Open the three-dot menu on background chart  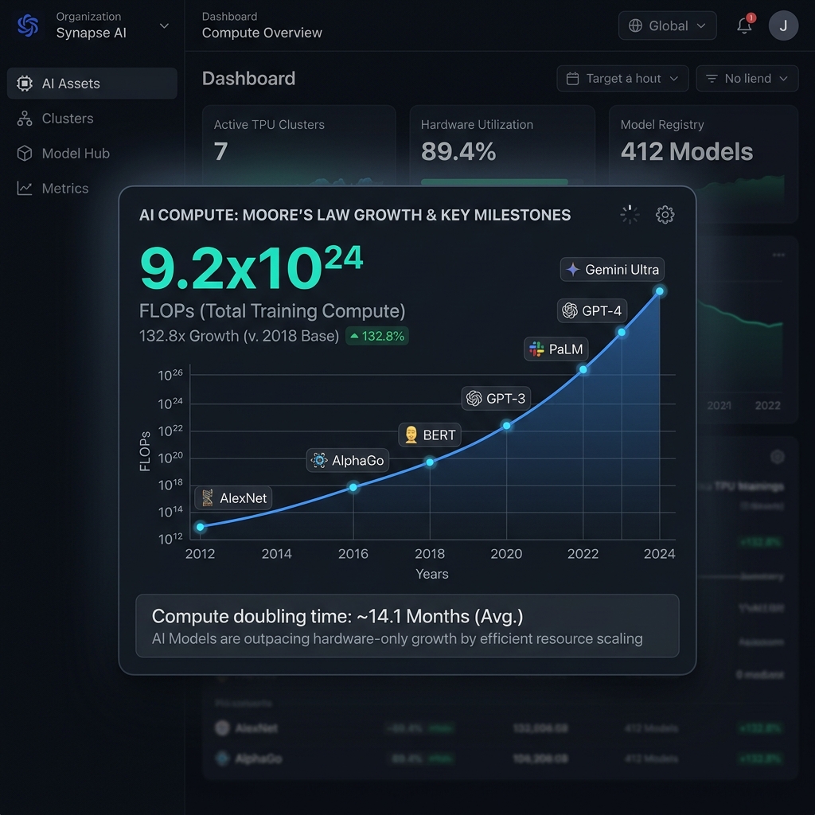(778, 255)
